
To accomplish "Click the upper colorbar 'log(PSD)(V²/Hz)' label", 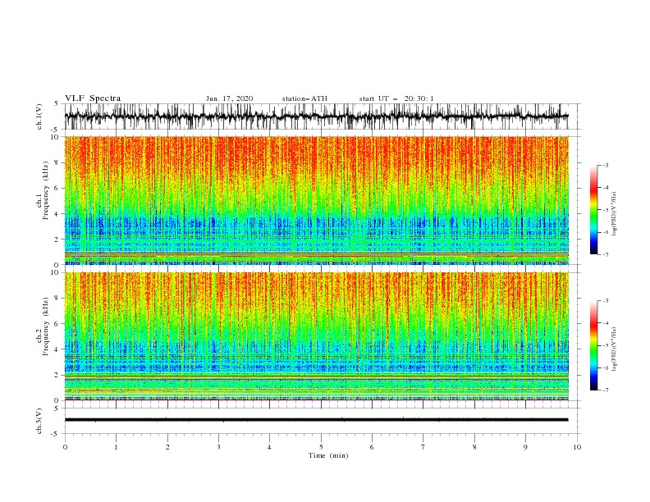I will point(614,214).
